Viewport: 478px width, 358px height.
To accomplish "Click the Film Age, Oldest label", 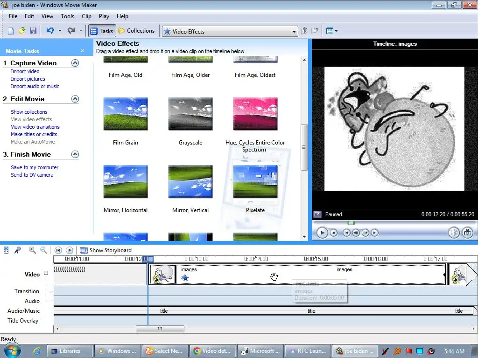I will 255,75.
